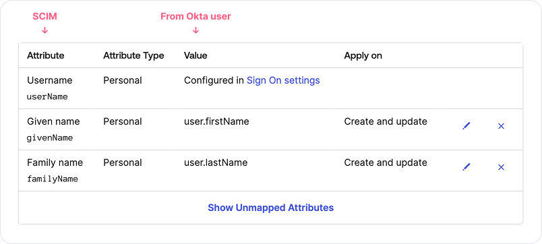542x244 pixels.
Task: Click the Family name attribute label
Action: 55,163
